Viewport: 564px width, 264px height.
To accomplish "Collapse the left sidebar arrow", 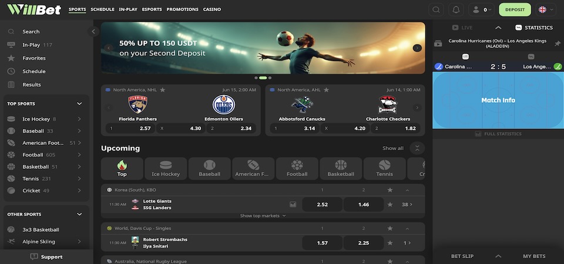I will click(93, 32).
